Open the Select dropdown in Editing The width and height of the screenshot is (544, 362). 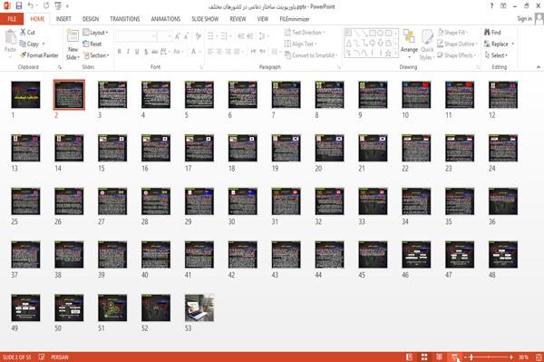click(x=496, y=55)
